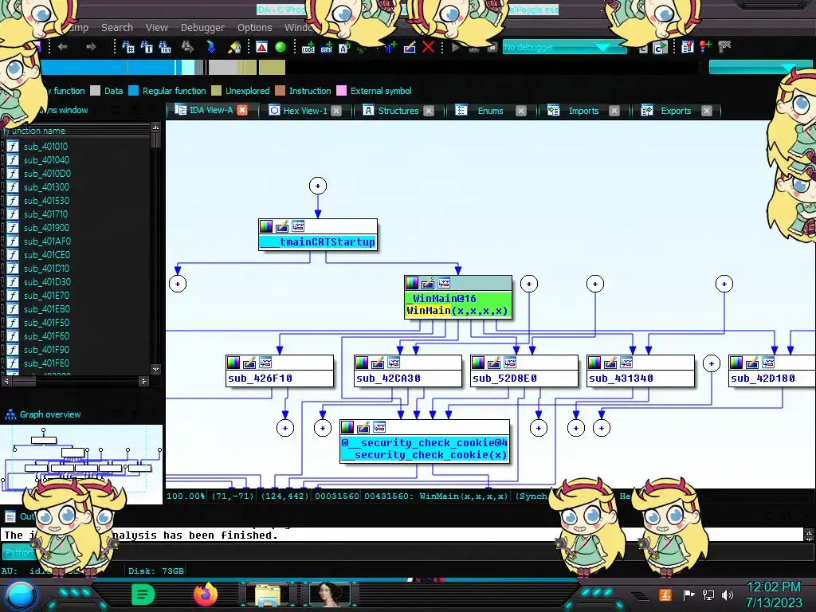
Task: Click graph icon on security_check_cookie node
Action: [x=379, y=428]
